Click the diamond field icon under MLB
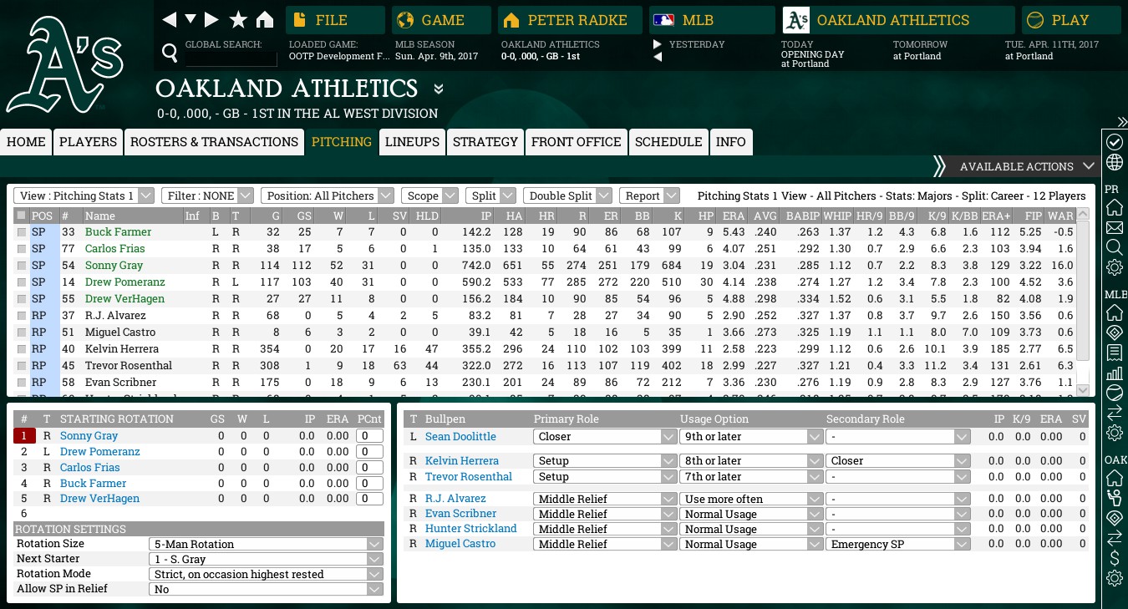This screenshot has width=1128, height=609. [1114, 332]
